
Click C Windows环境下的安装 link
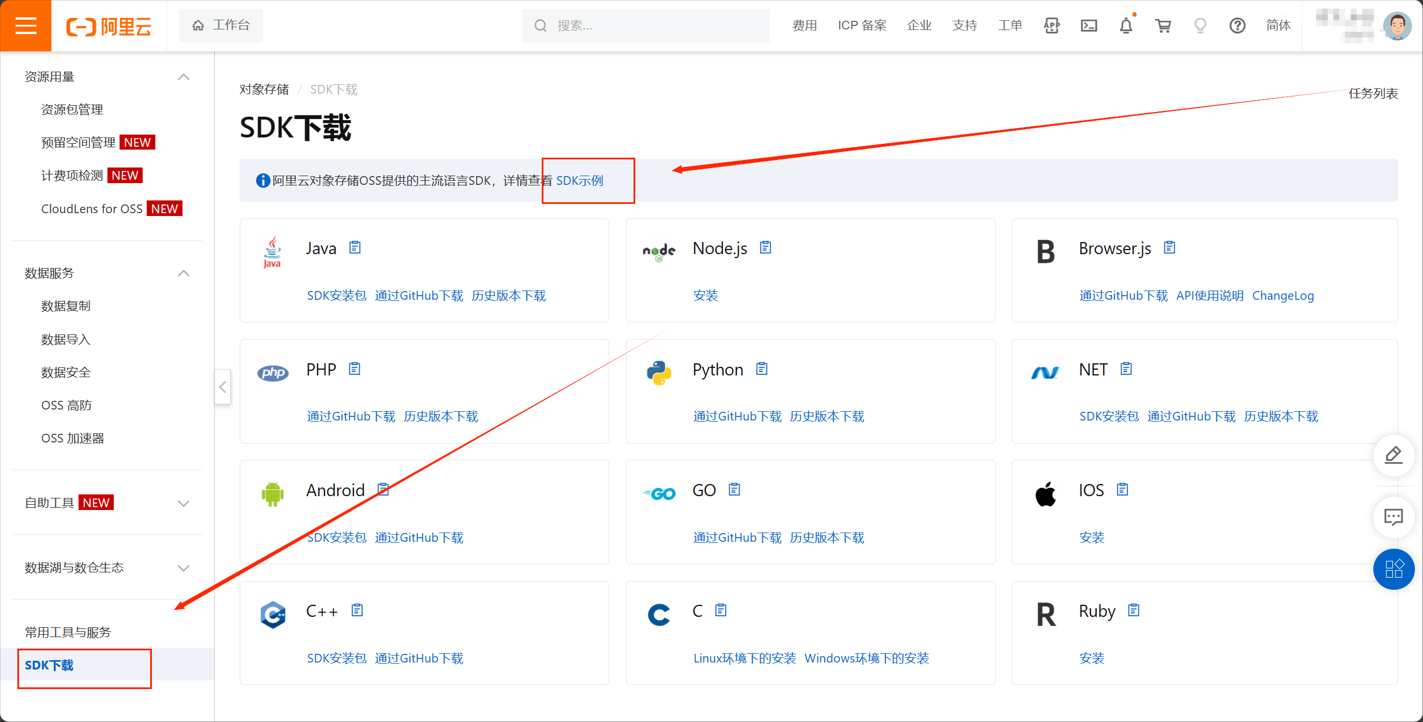(x=867, y=658)
